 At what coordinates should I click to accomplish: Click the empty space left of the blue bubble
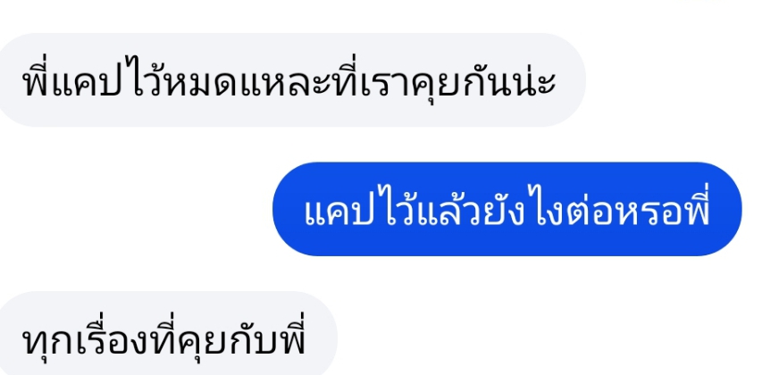[136, 209]
